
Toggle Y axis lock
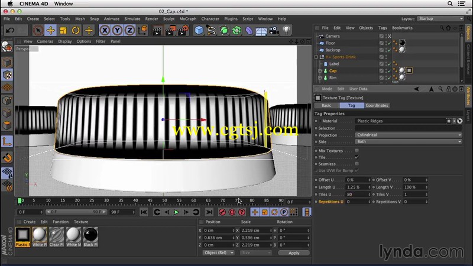tap(117, 31)
